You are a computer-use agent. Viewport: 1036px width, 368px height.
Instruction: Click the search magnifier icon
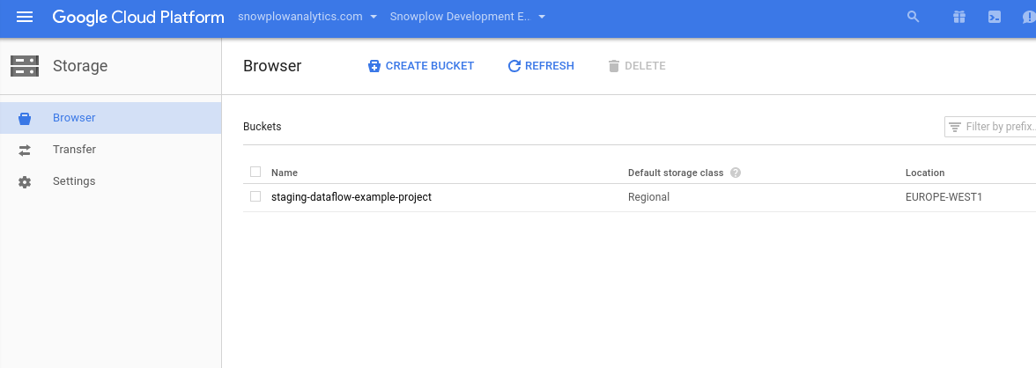click(913, 17)
